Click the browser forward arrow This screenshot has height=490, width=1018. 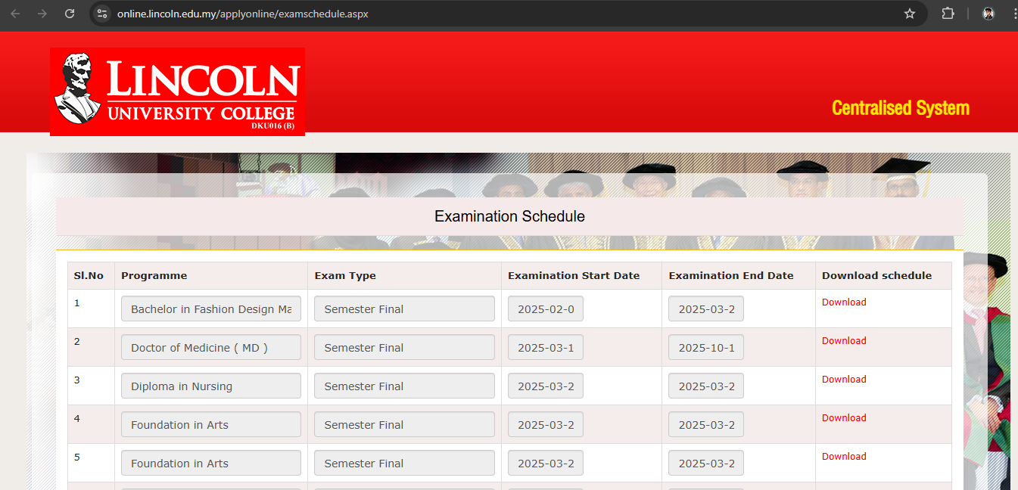(x=42, y=14)
